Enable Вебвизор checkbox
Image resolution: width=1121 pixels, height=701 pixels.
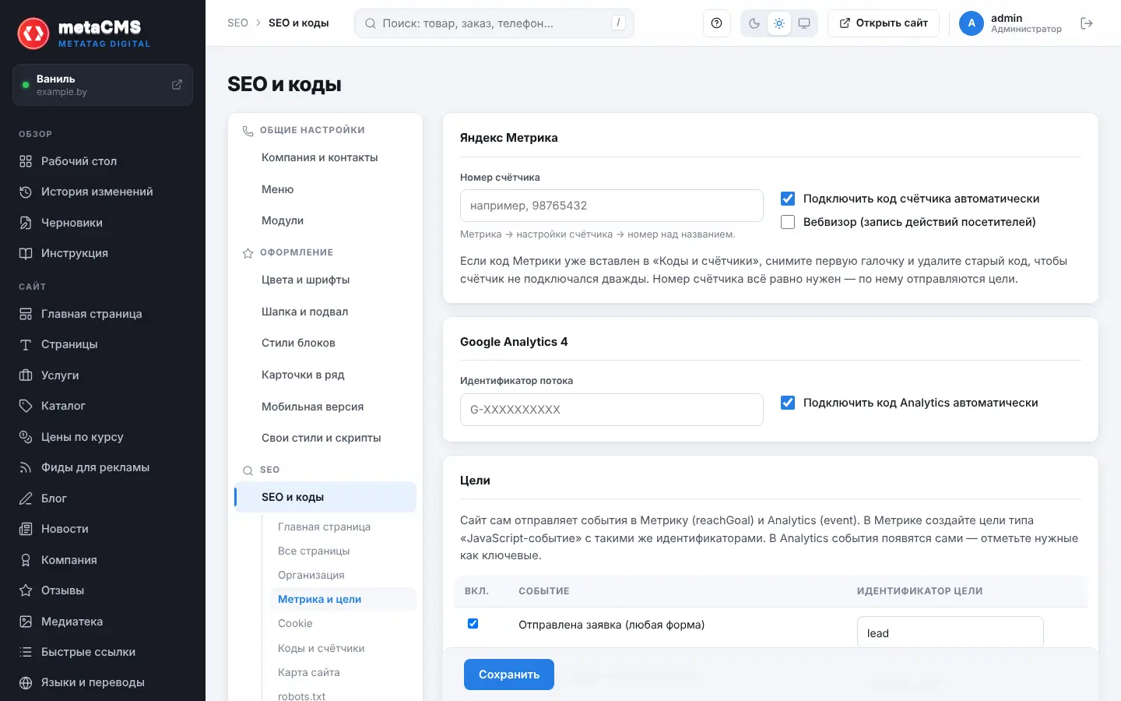pos(788,222)
